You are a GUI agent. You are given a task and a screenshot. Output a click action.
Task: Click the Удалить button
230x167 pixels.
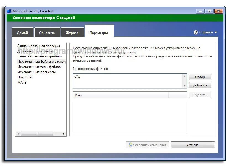point(200,95)
